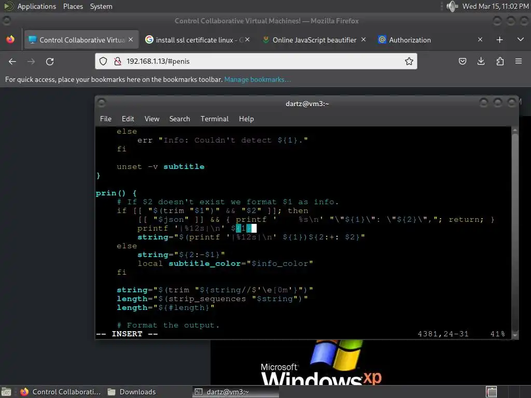The image size is (531, 398).
Task: Click the '-- INSERT --' mode indicator
Action: tap(127, 334)
